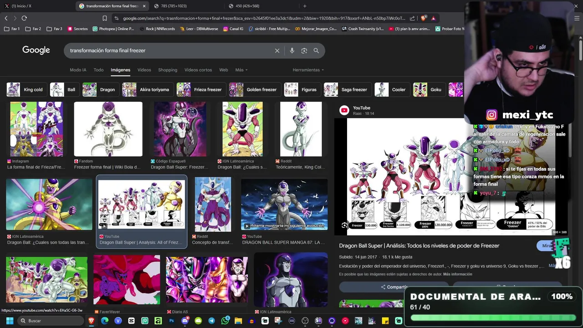
Task: Open the Brave Shields lion icon
Action: click(x=424, y=18)
